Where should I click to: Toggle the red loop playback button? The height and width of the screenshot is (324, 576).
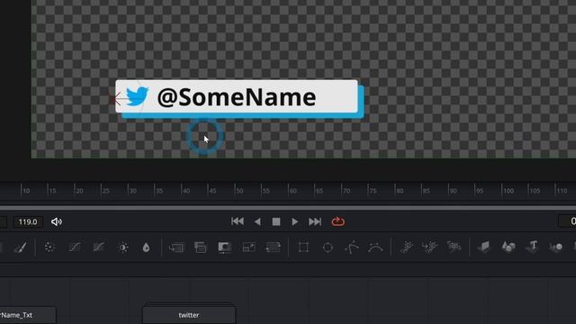338,221
